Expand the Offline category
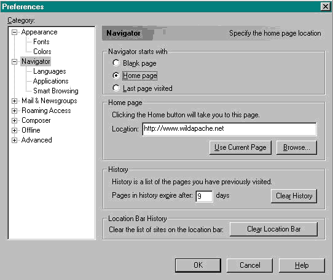 click(15, 130)
